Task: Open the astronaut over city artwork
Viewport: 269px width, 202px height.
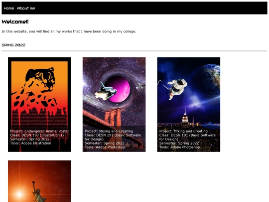Action: [x=189, y=104]
